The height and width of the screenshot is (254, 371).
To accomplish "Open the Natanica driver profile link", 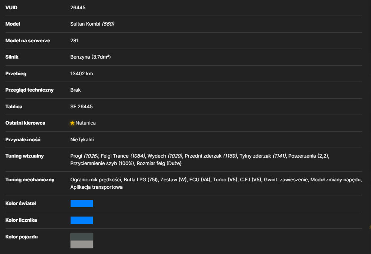I will coord(85,123).
